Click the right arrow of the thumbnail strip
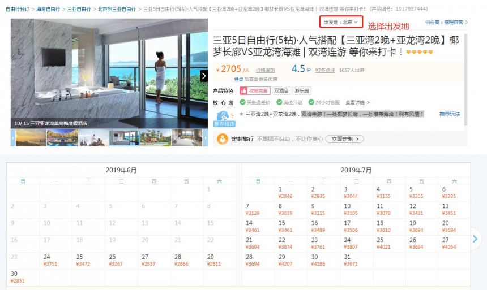Viewport: 487px width, 290px height. [x=206, y=138]
